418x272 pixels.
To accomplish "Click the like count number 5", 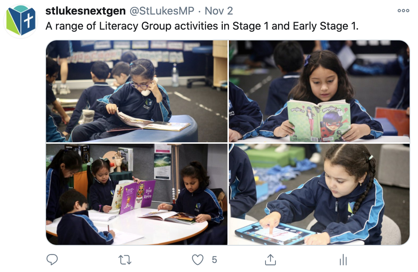I will coord(214,260).
